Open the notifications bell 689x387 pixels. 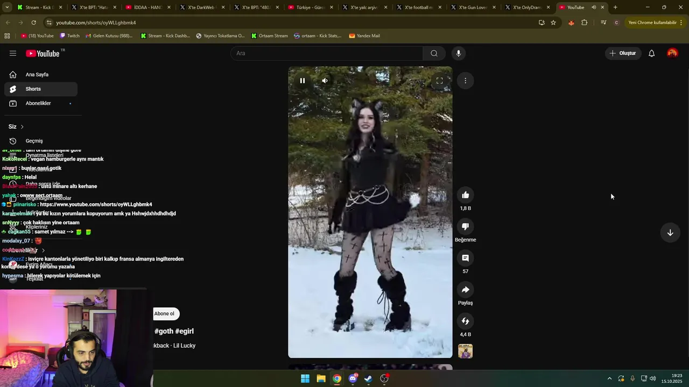click(x=651, y=53)
